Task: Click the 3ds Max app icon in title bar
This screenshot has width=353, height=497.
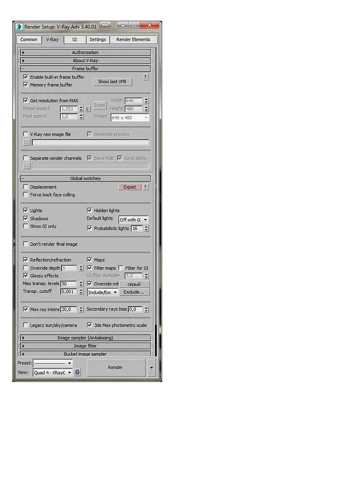Action: point(19,27)
